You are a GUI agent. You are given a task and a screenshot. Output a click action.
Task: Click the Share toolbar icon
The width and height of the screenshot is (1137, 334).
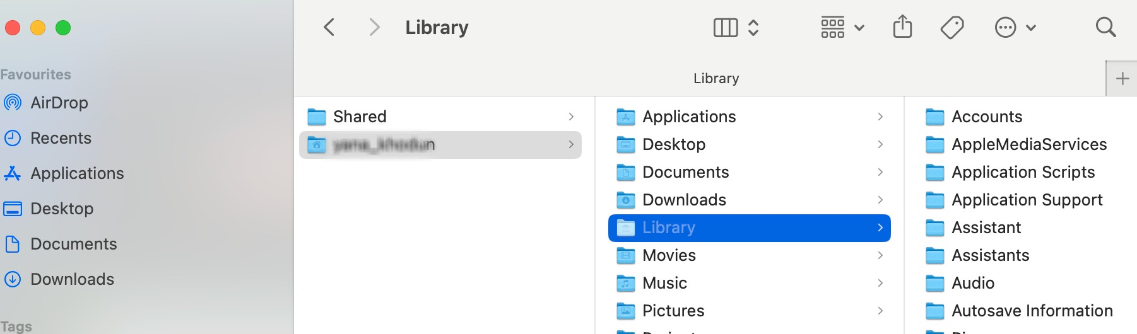903,27
